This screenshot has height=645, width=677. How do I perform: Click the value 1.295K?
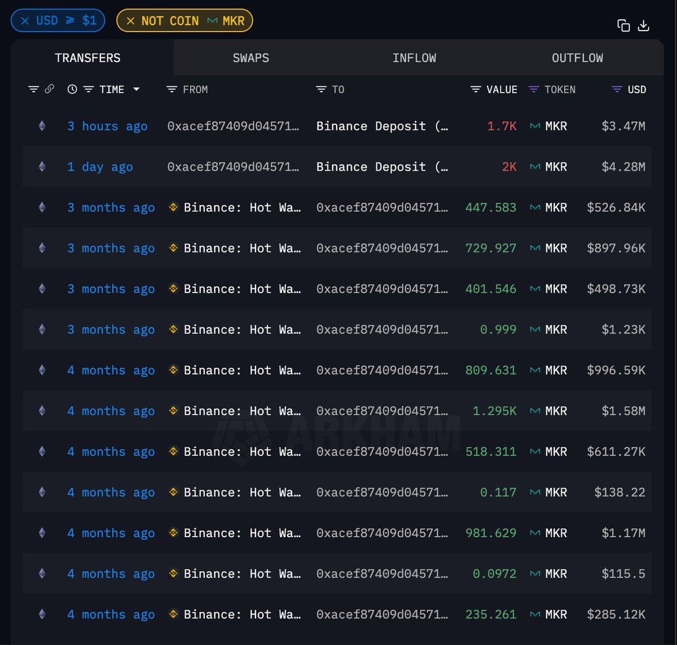coord(495,411)
